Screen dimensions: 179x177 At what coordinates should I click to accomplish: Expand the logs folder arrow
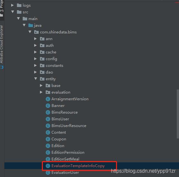coord(12,5)
